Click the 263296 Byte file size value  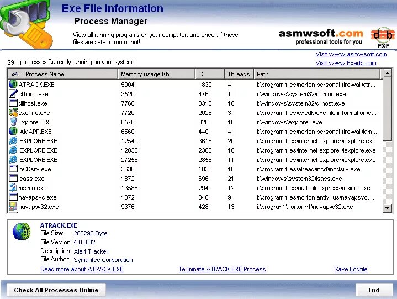tap(91, 233)
